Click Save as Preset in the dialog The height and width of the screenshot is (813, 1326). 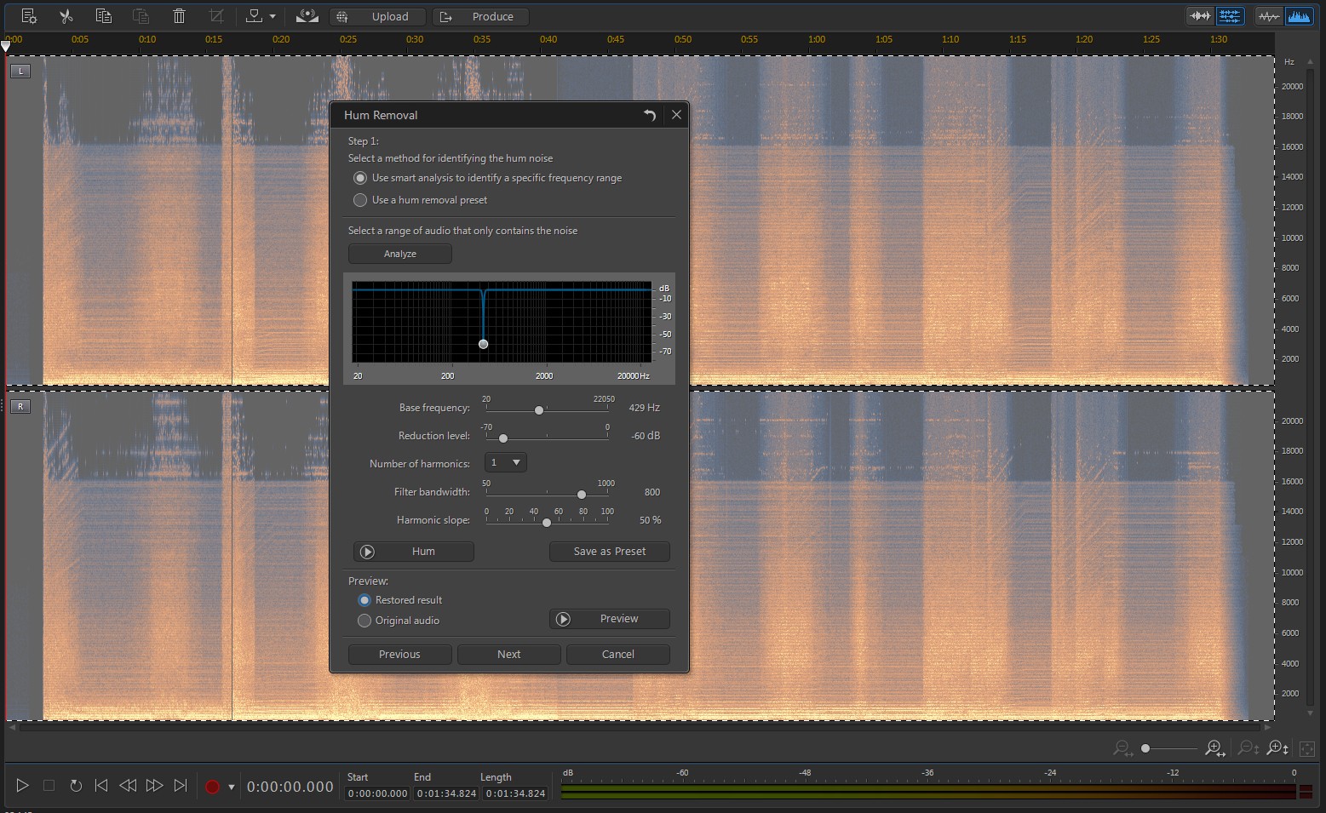(609, 551)
